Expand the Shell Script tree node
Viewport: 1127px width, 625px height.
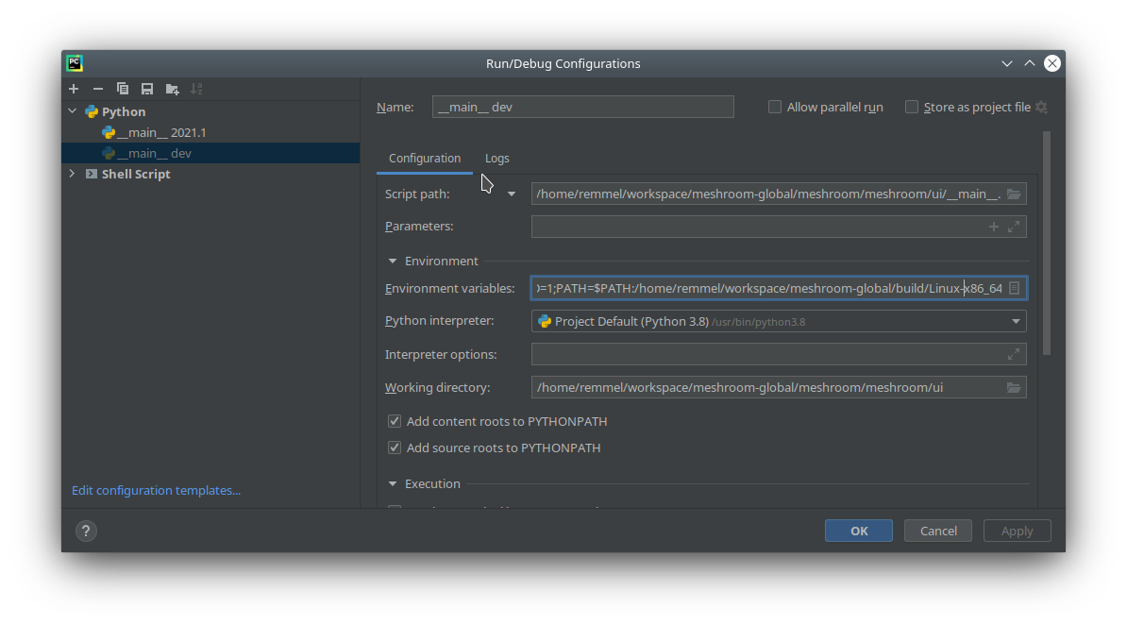[x=72, y=174]
